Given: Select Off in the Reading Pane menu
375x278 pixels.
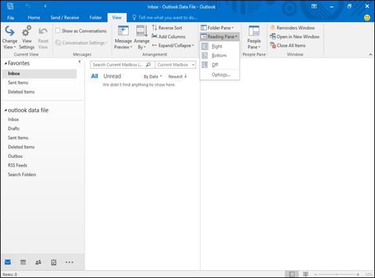Looking at the screenshot, I should coord(220,65).
